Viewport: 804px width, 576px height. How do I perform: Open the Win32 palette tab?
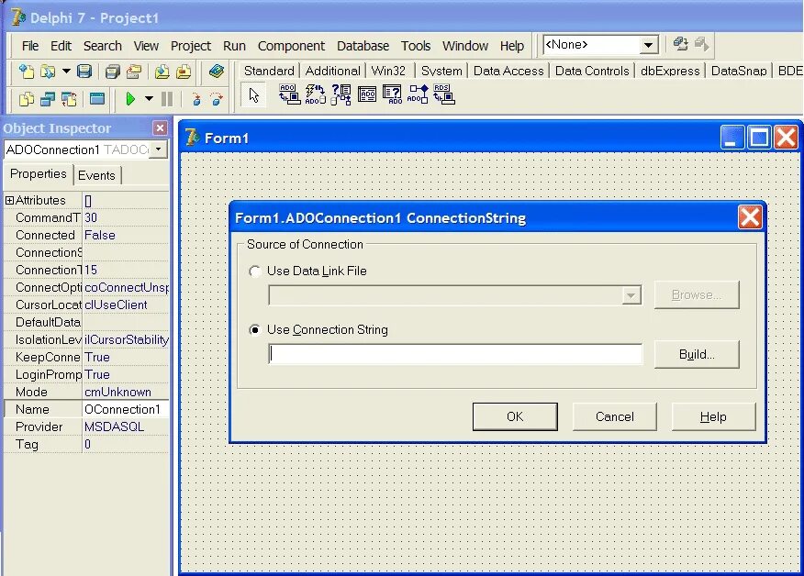coord(388,71)
